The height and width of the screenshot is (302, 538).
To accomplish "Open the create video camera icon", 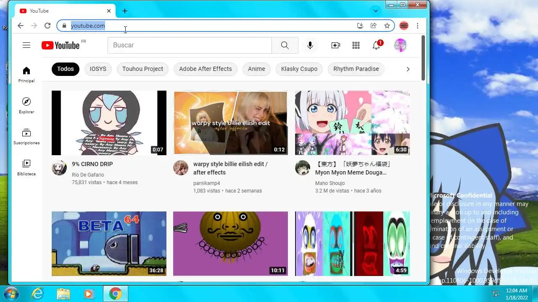I will (x=336, y=45).
